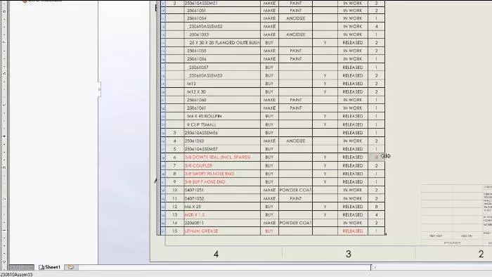Image resolution: width=492 pixels, height=277 pixels.
Task: Click item number 10 cell
Action: 175,190
